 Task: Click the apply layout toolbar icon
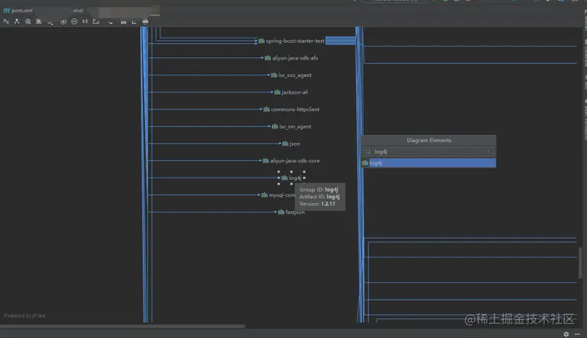(110, 22)
